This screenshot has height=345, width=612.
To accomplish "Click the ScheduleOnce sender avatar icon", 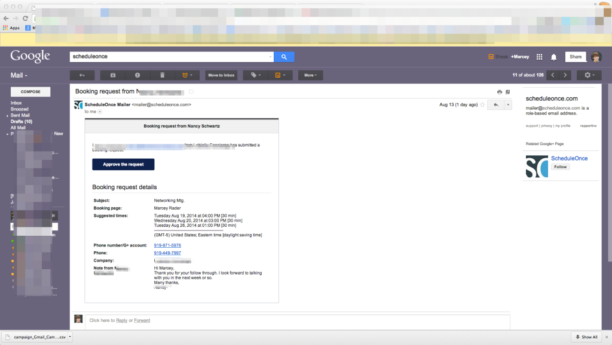I will (78, 105).
